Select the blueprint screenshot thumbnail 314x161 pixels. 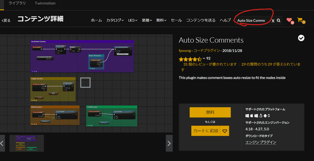(27, 143)
